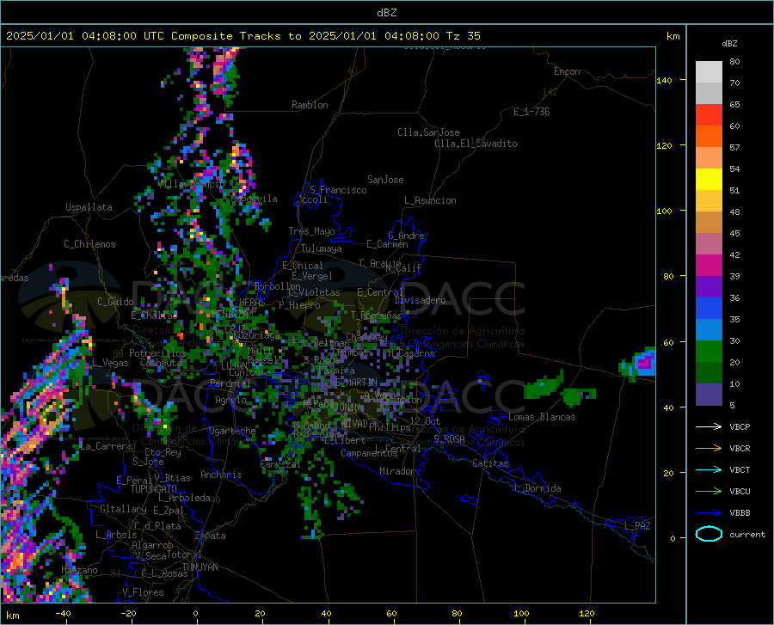The height and width of the screenshot is (625, 774).
Task: Click the 'VBCU' legend label
Action: 740,492
